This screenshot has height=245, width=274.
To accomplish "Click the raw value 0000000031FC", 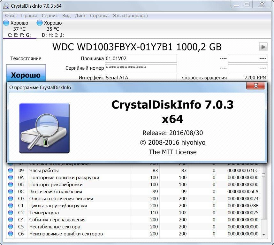I will tap(243, 171).
